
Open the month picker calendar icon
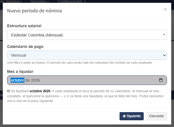pos(161,80)
